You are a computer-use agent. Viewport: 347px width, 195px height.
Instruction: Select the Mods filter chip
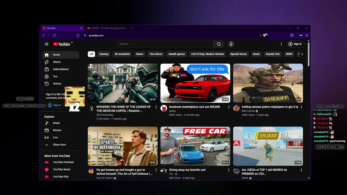pos(256,54)
